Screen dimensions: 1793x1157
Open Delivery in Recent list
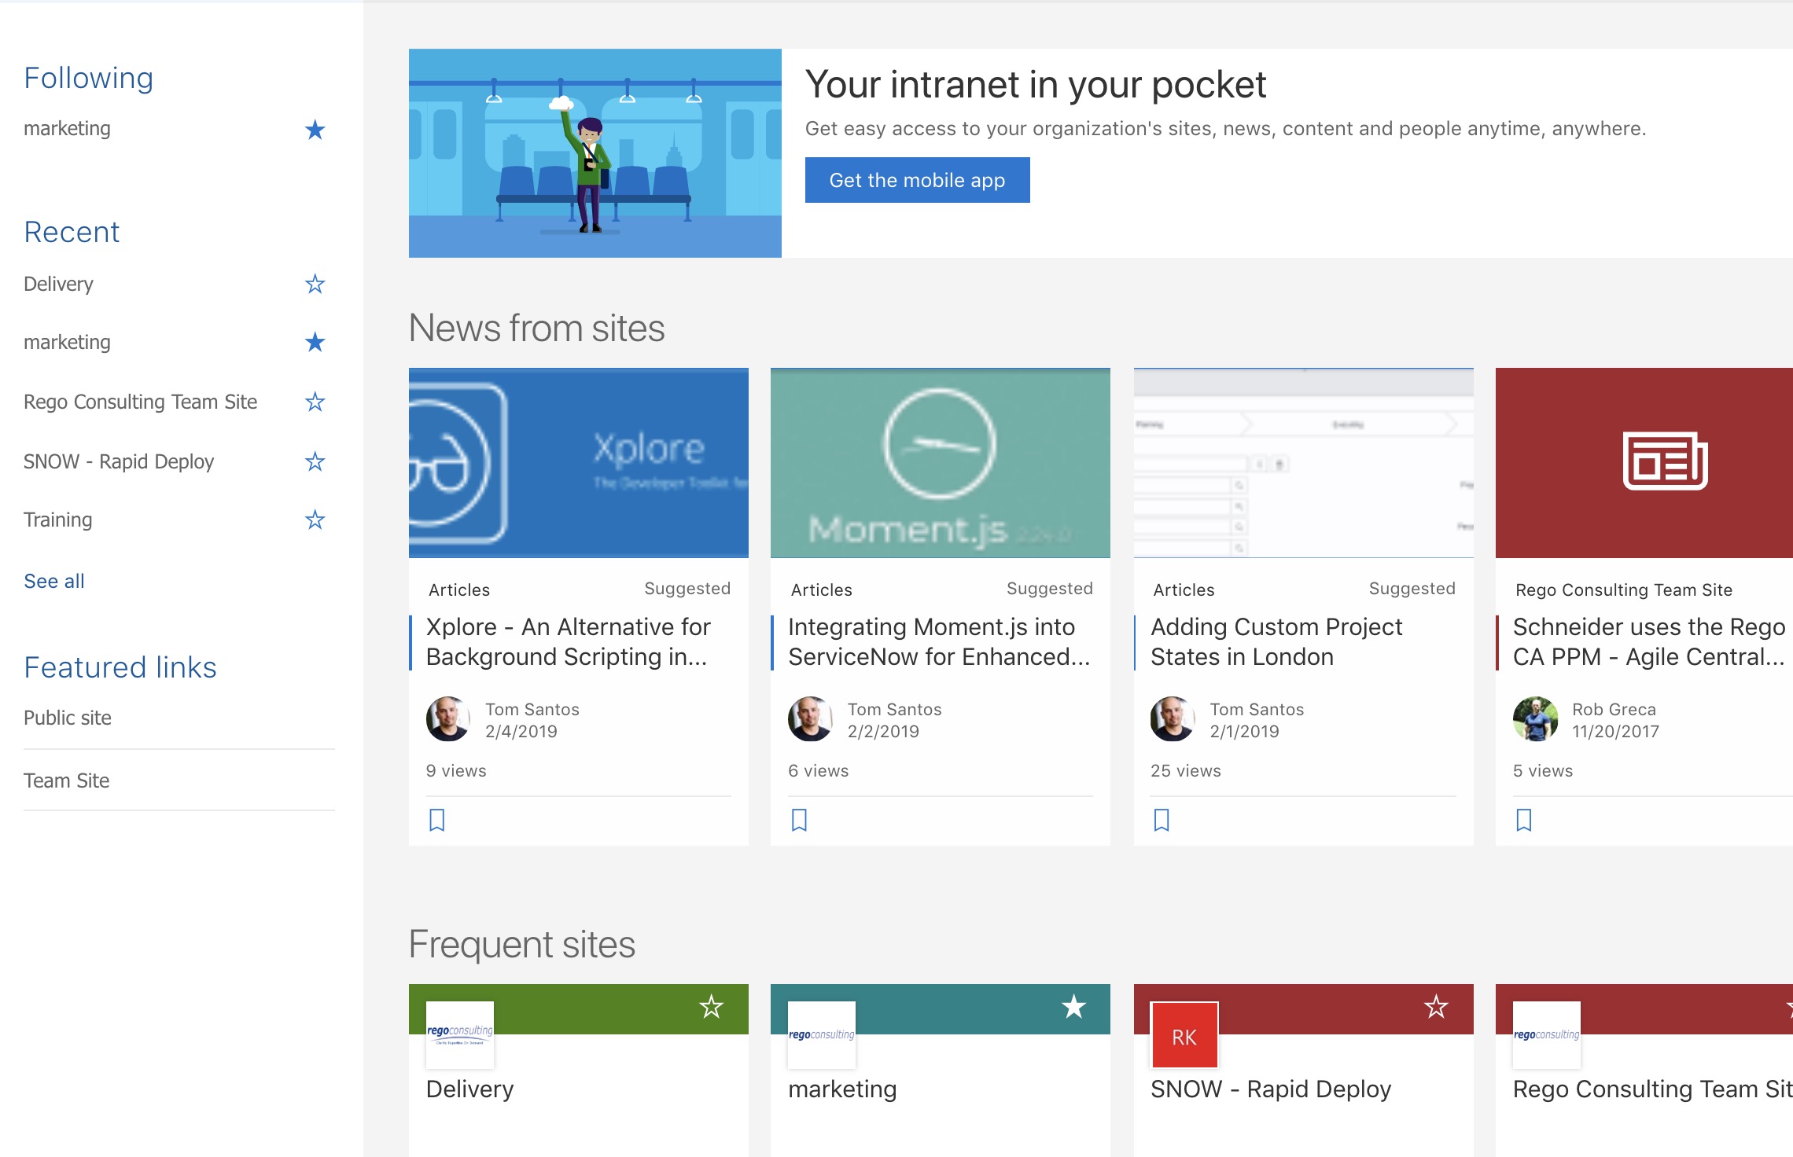click(x=58, y=284)
